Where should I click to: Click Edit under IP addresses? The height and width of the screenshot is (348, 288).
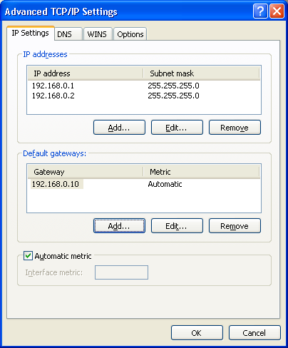177,128
